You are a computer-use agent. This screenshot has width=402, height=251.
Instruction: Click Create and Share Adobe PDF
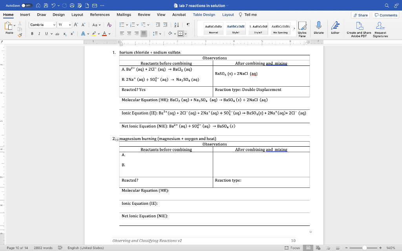359,29
